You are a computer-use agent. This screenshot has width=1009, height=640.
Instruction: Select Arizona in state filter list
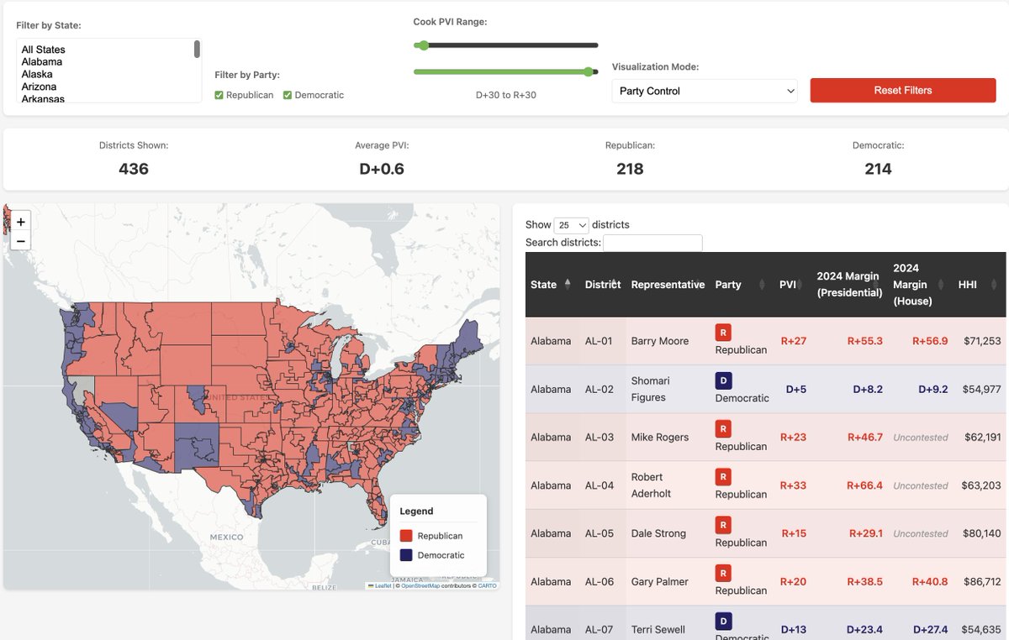click(x=40, y=87)
